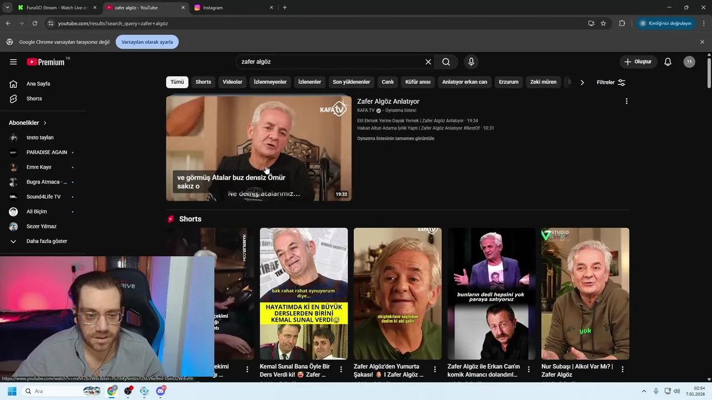Start voice search with the microphone icon
This screenshot has width=712, height=400.
pyautogui.click(x=471, y=62)
